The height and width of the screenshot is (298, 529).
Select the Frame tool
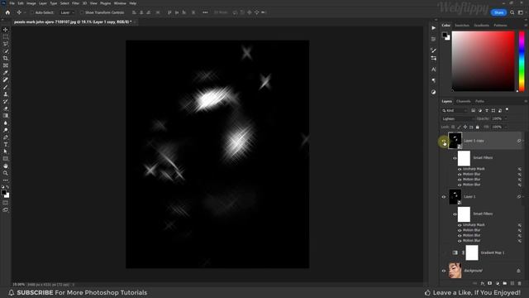pos(6,65)
